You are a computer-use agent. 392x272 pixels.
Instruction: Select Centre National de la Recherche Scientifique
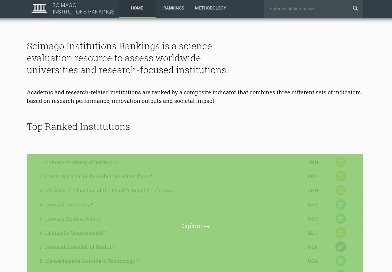click(99, 176)
